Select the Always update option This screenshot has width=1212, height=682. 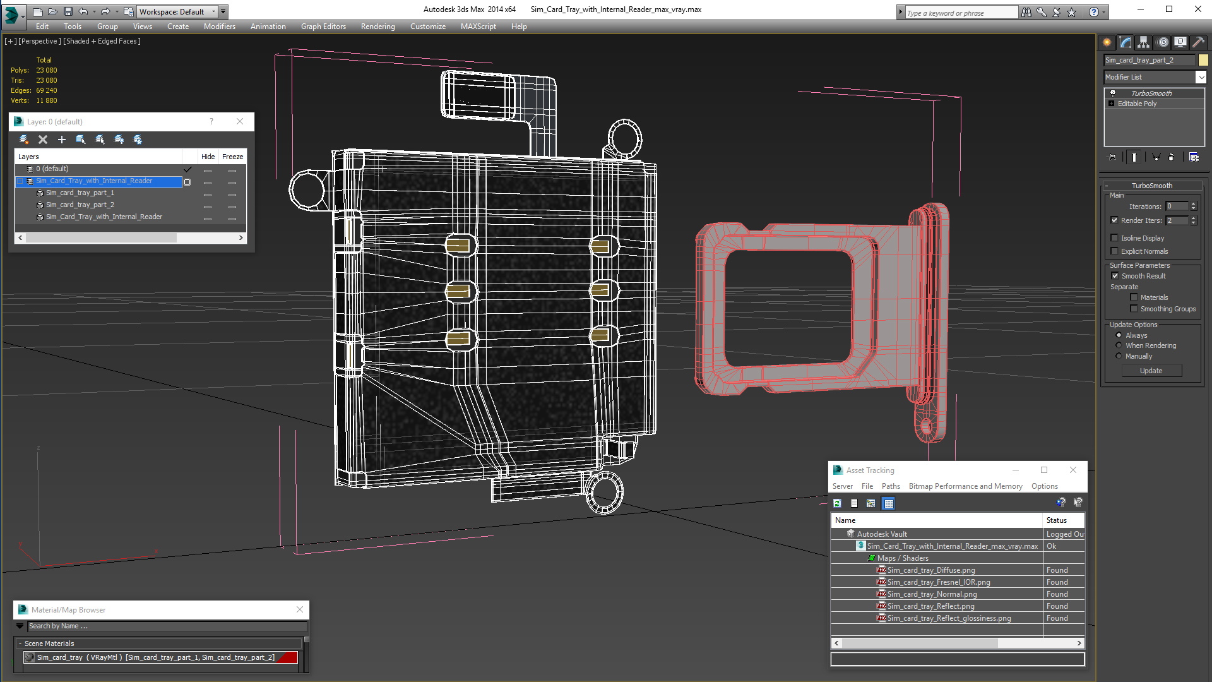pyautogui.click(x=1119, y=335)
